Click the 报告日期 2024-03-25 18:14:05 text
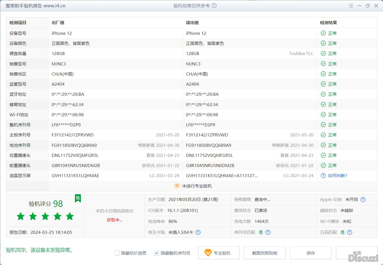 41,232
